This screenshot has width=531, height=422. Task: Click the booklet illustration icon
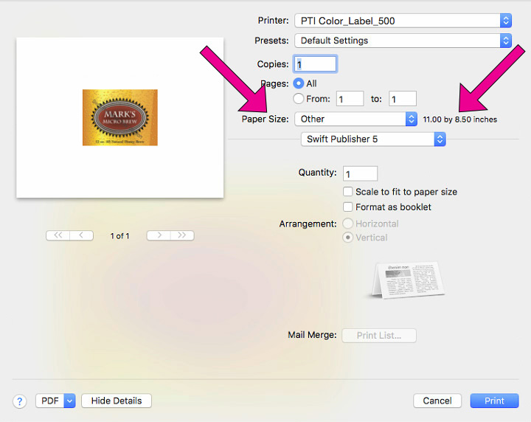point(407,280)
